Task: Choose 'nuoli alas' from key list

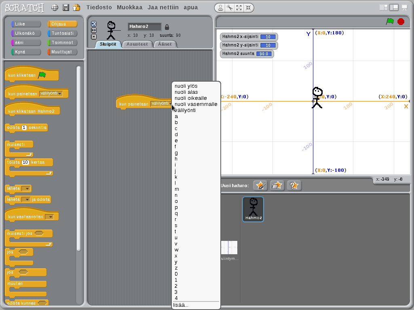Action: tap(196, 92)
